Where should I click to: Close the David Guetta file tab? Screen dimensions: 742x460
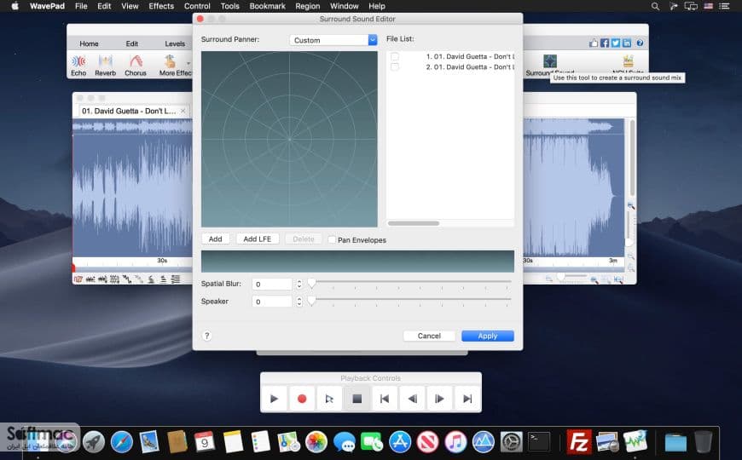[183, 111]
